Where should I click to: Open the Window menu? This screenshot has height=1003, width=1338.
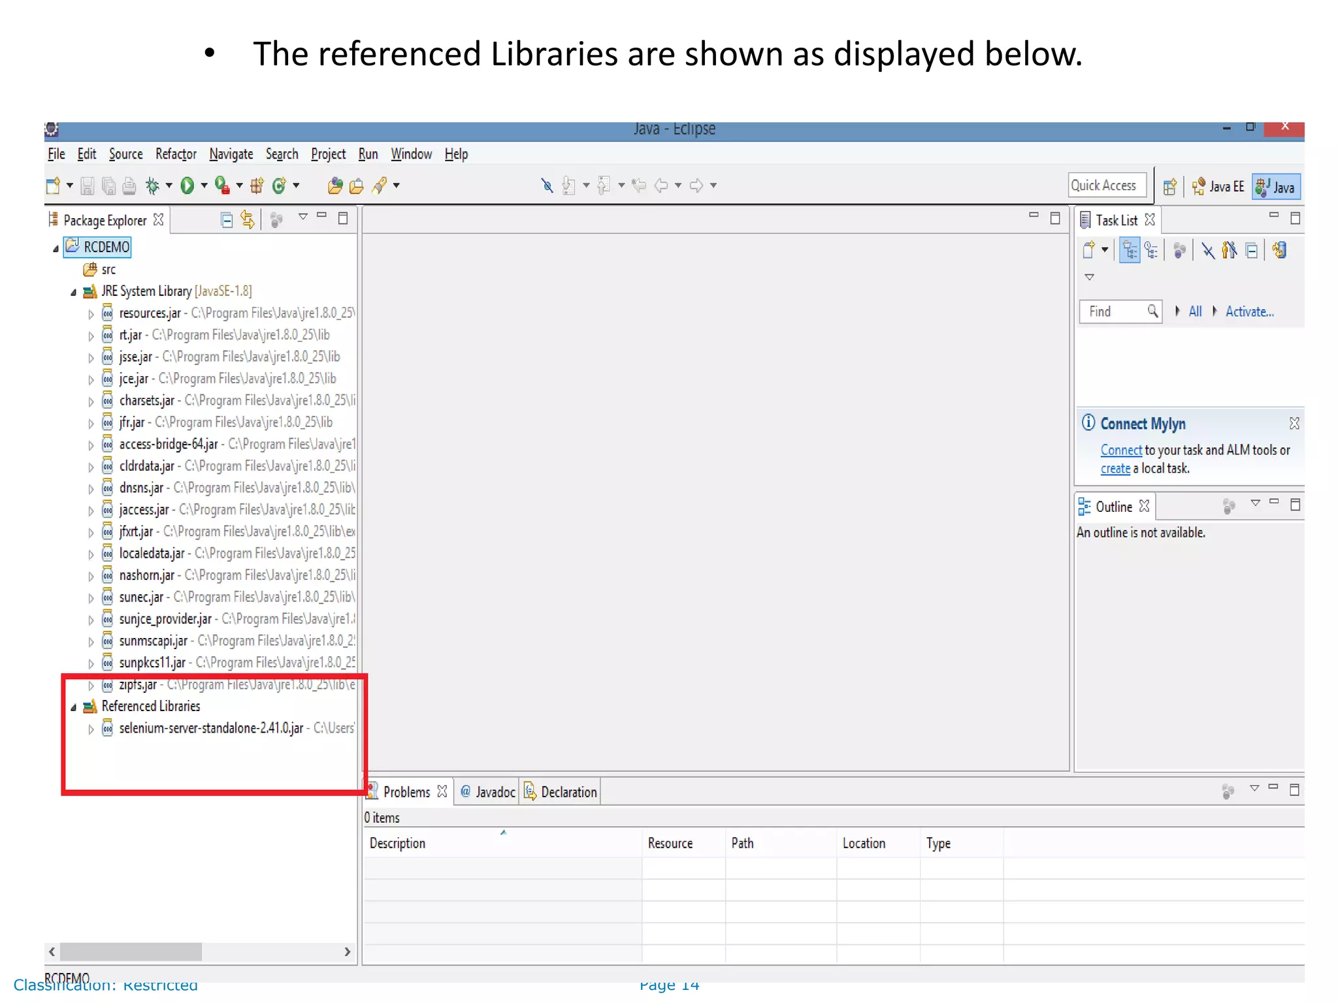(411, 154)
